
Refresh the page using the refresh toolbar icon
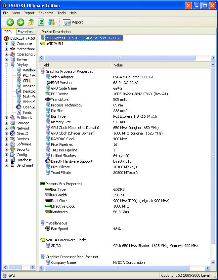pos(41,22)
